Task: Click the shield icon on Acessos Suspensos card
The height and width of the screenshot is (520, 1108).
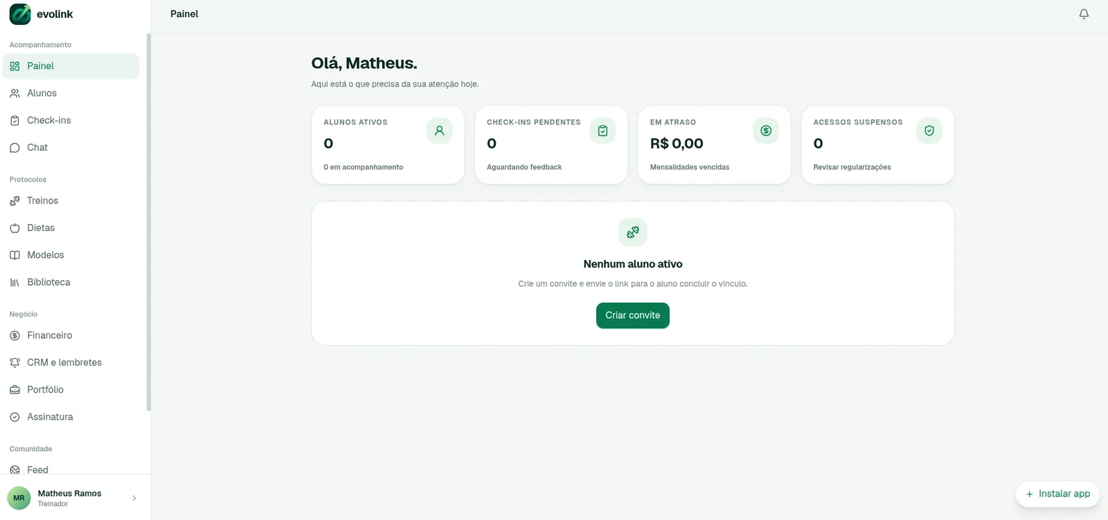Action: pos(929,131)
